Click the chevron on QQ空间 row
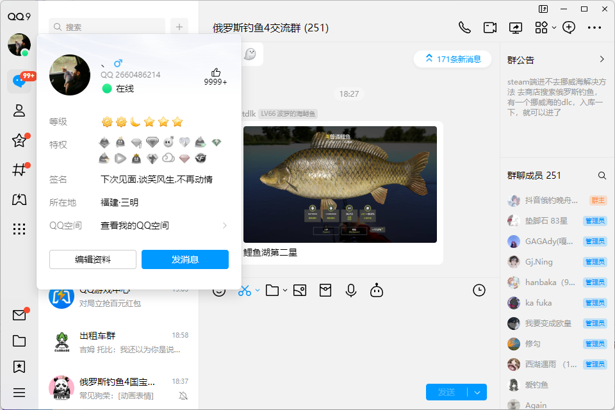615x410 pixels. click(225, 225)
